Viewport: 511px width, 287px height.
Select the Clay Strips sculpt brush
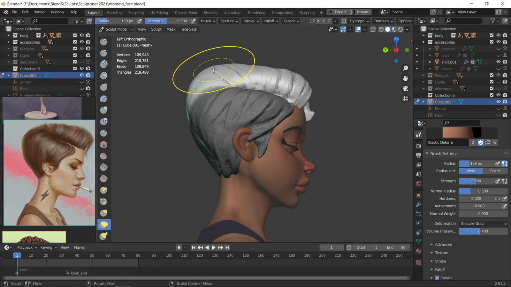click(x=104, y=76)
